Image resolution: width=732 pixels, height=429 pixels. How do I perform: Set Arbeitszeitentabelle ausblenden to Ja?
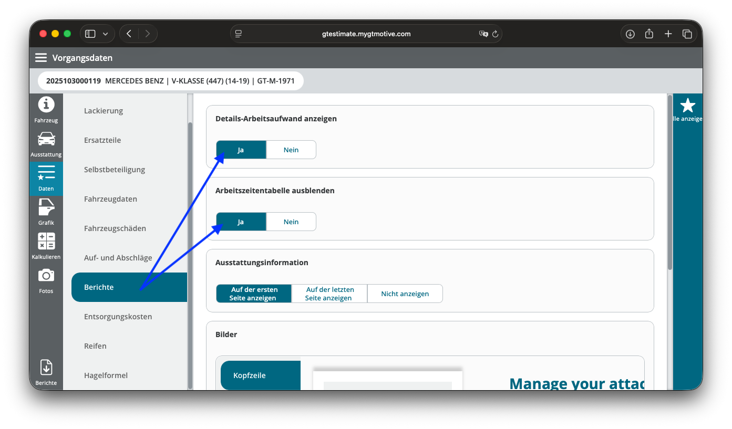241,222
